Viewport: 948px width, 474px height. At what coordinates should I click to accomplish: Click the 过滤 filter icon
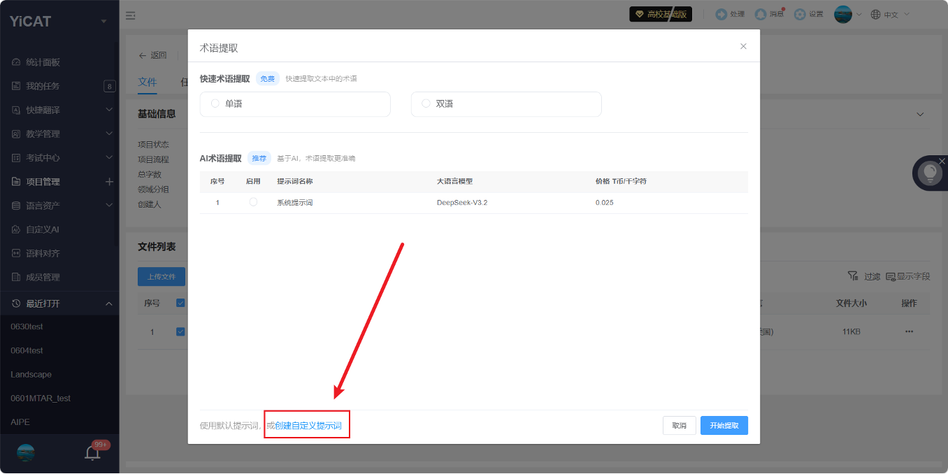pos(853,276)
